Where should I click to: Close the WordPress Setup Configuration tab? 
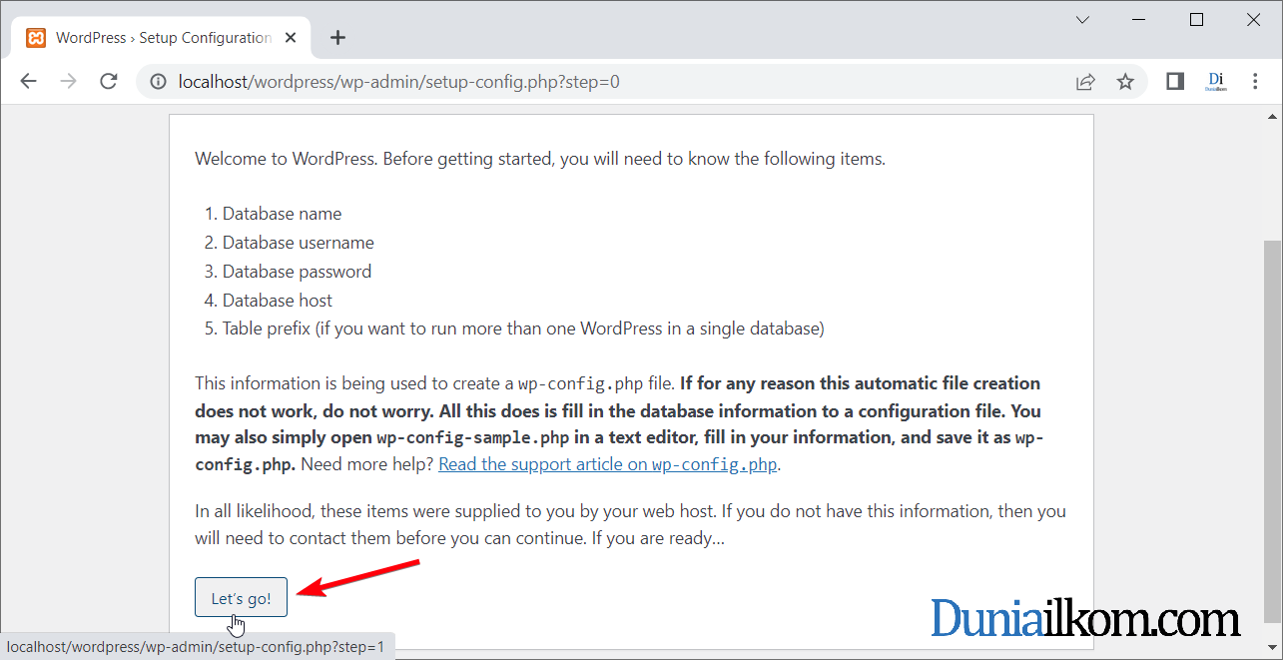click(x=291, y=38)
